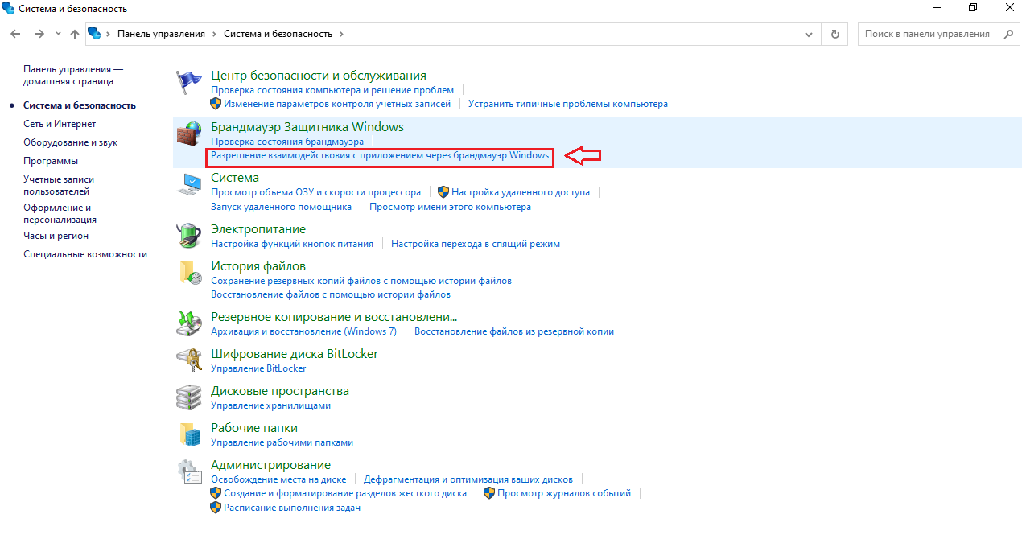The width and height of the screenshot is (1026, 539).
Task: Click the Administrative Tools gear icon
Action: [x=189, y=471]
